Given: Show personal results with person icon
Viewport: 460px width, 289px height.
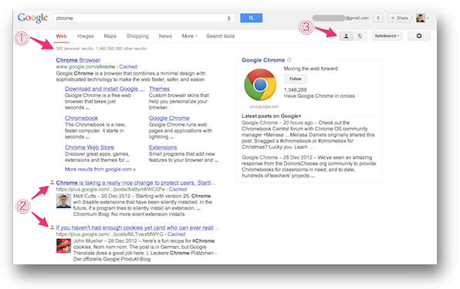Looking at the screenshot, I should 347,36.
